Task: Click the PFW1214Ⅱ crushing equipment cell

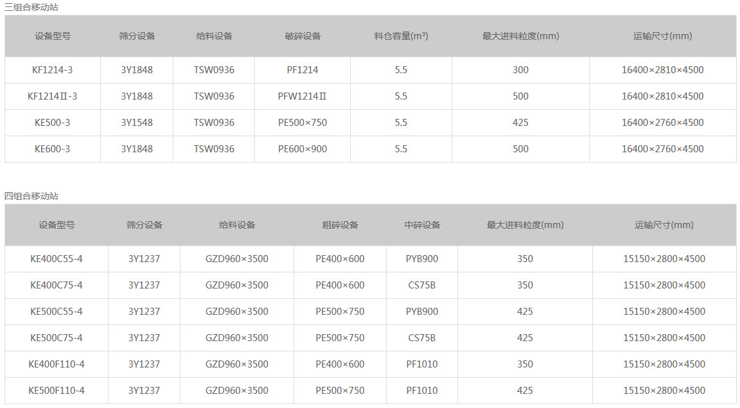Action: pos(302,96)
